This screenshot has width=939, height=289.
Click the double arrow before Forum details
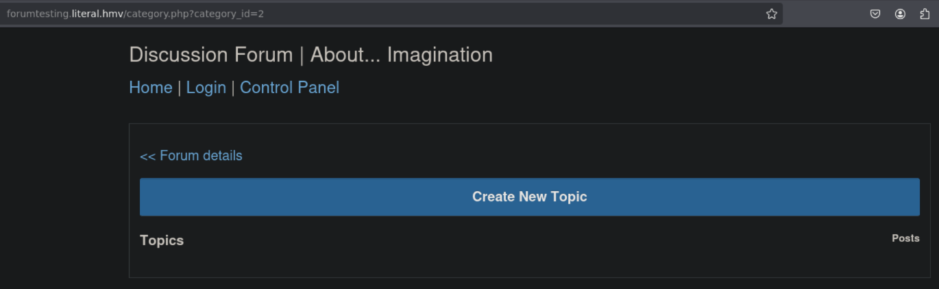click(x=147, y=157)
